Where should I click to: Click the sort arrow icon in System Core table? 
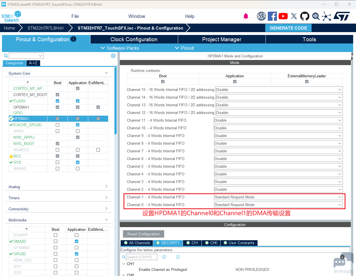(28, 82)
